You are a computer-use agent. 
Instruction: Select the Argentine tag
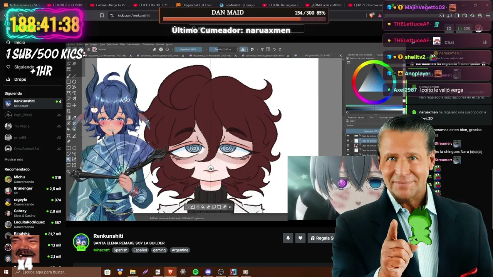[x=180, y=250]
